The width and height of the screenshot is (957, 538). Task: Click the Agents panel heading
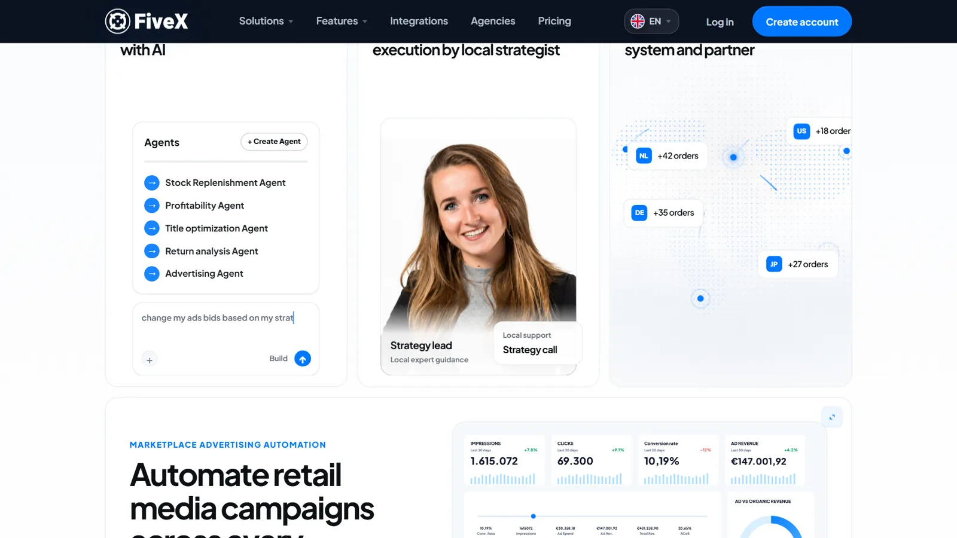pos(161,142)
